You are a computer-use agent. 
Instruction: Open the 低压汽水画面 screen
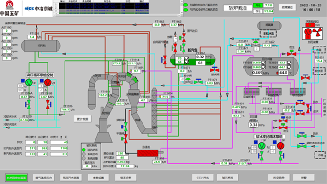[71, 178]
